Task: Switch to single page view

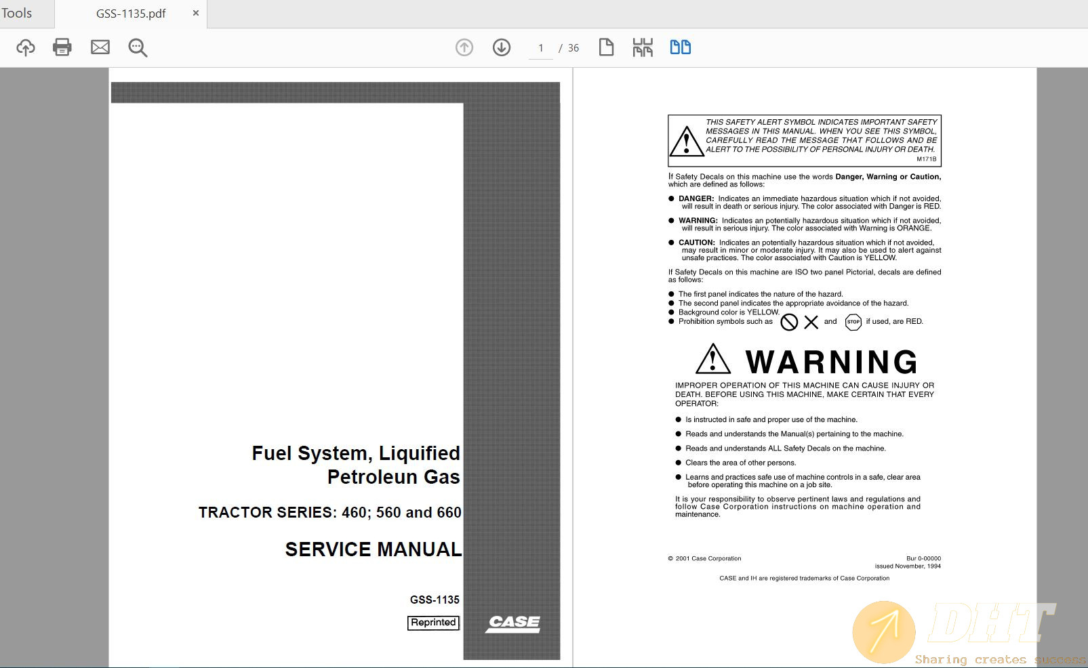Action: coord(606,47)
